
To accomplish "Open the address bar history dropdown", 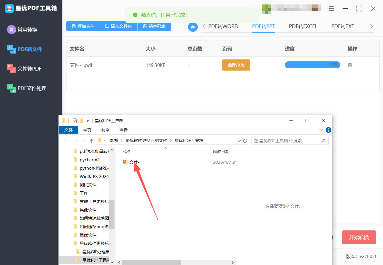I will tap(239, 141).
